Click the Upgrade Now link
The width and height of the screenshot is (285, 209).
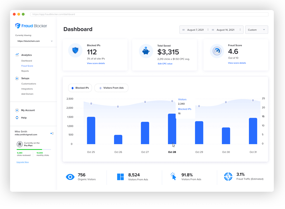click(x=22, y=162)
